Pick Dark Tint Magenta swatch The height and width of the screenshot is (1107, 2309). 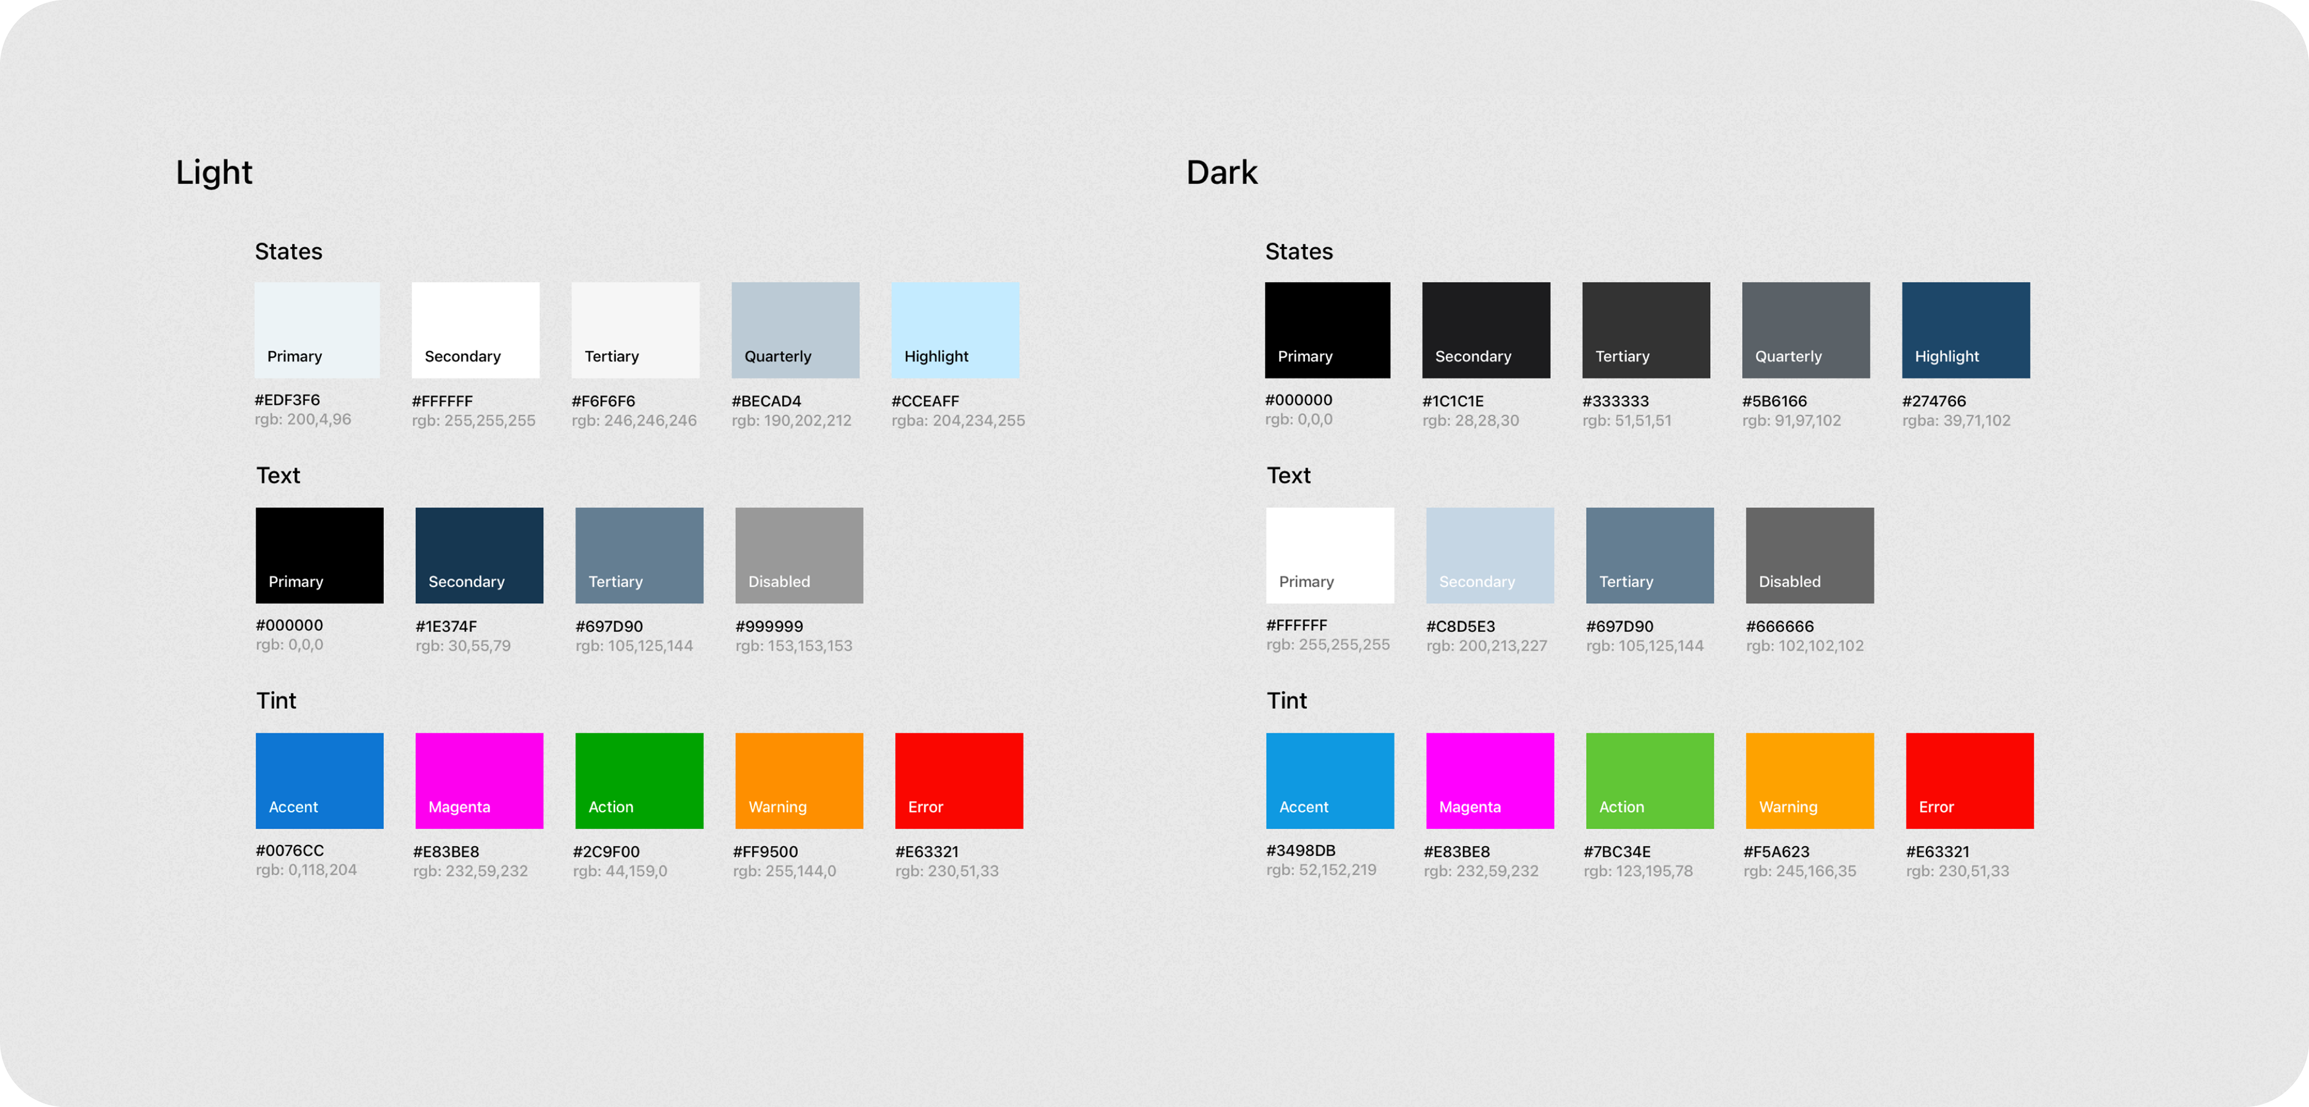tap(1490, 780)
